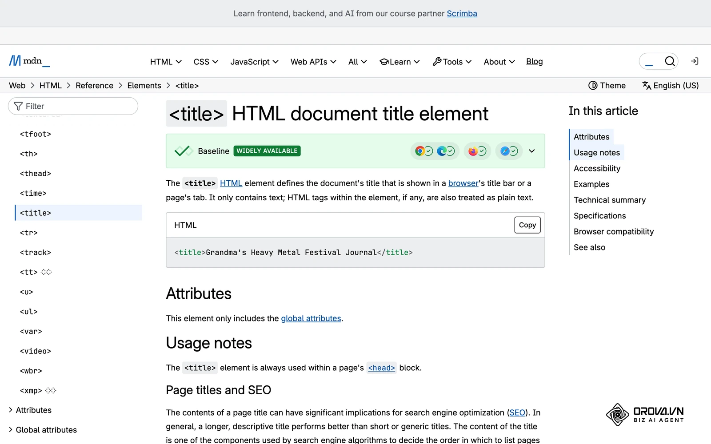Open the browser glossary link

click(x=463, y=183)
